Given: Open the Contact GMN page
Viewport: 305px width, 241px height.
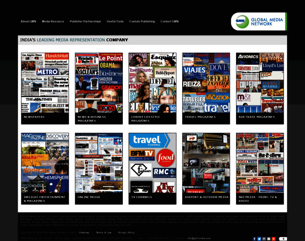Looking at the screenshot, I should pyautogui.click(x=169, y=21).
